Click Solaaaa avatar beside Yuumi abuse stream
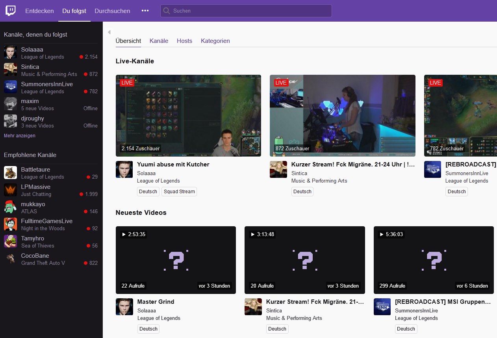Screen dimensions: 497x338 click(x=124, y=169)
